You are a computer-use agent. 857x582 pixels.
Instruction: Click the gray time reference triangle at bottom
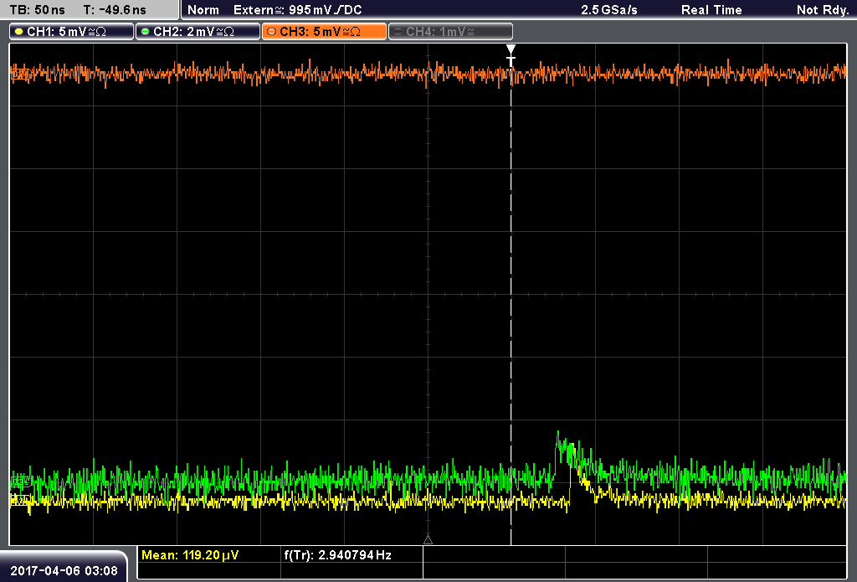pos(428,540)
